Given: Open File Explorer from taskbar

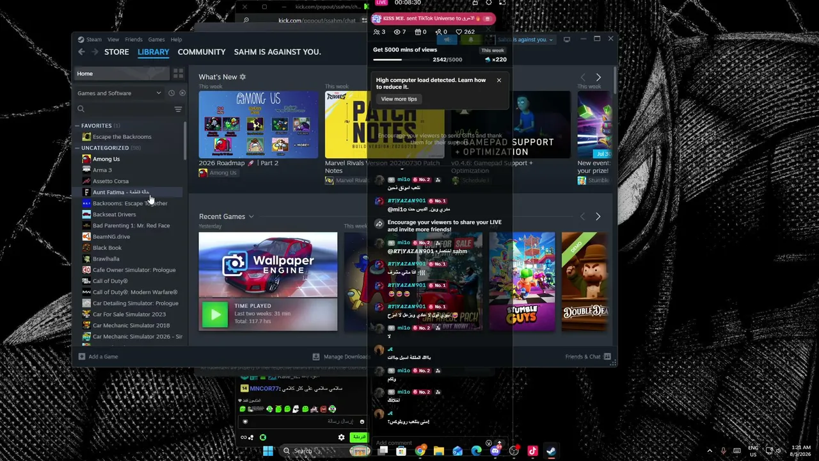Looking at the screenshot, I should (438, 451).
